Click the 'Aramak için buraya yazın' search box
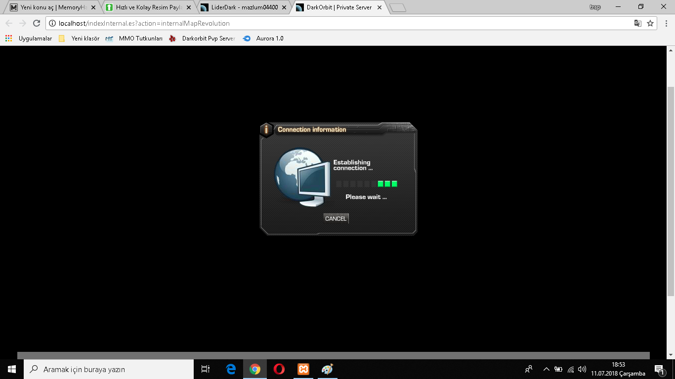Viewport: 675px width, 379px height. click(x=109, y=369)
